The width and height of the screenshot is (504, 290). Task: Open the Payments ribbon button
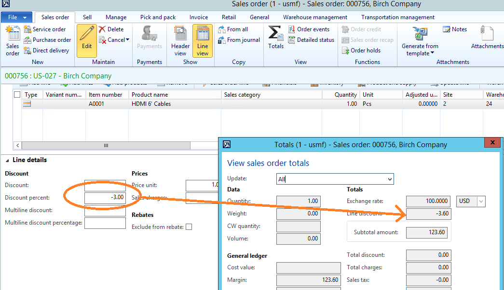click(150, 38)
